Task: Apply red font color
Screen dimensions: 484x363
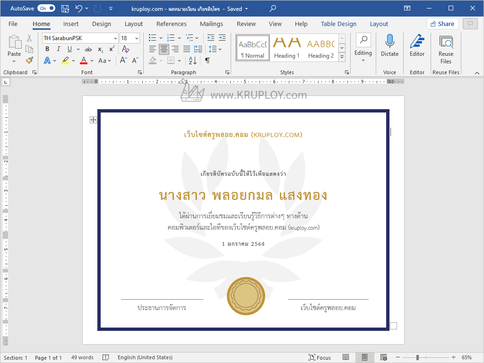Action: 84,60
